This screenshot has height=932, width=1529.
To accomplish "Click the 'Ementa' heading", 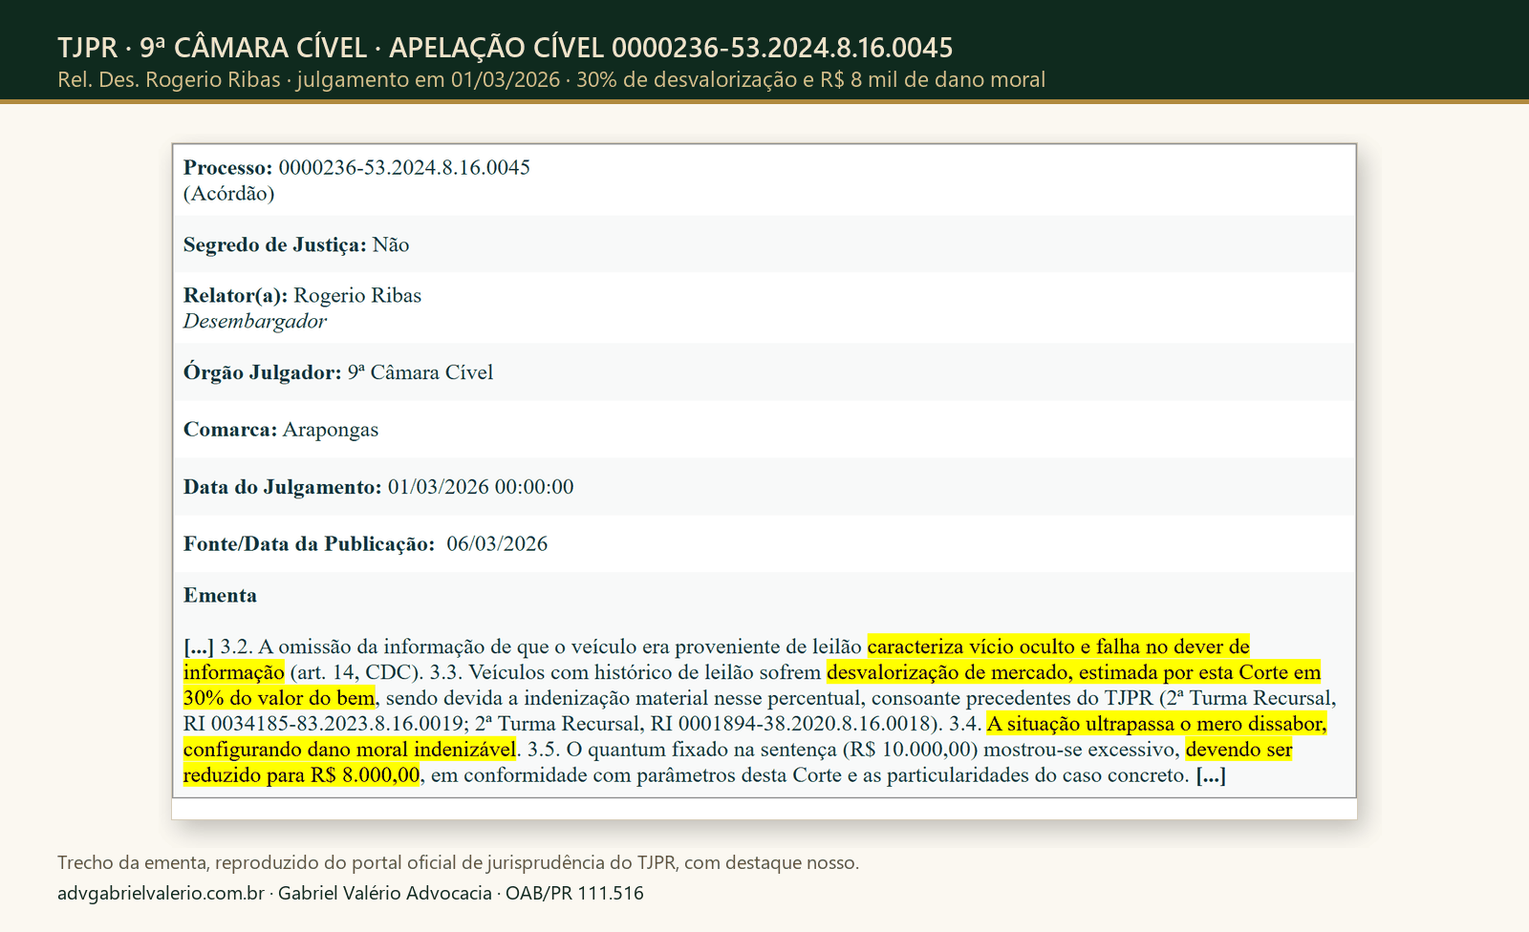I will 220,595.
